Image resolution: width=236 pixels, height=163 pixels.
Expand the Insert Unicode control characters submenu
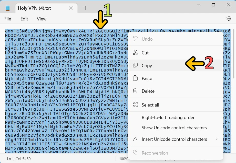pyautogui.click(x=174, y=139)
